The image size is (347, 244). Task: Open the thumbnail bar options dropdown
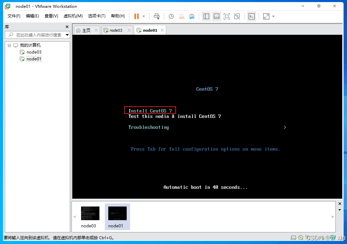(340, 210)
